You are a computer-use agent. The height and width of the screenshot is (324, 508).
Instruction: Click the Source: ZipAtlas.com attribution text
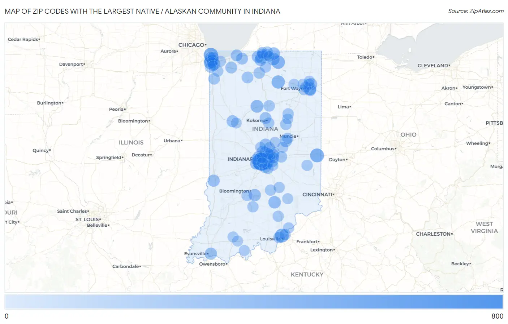click(x=476, y=11)
